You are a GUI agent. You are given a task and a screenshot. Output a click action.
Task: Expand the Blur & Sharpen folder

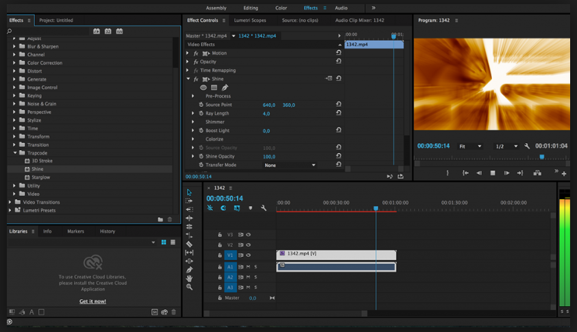tap(14, 47)
